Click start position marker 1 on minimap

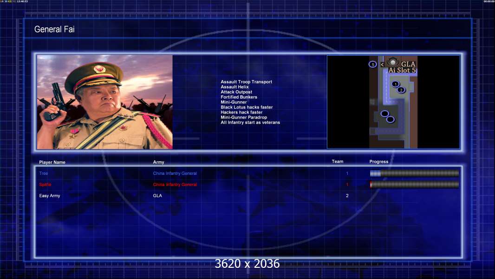395,84
